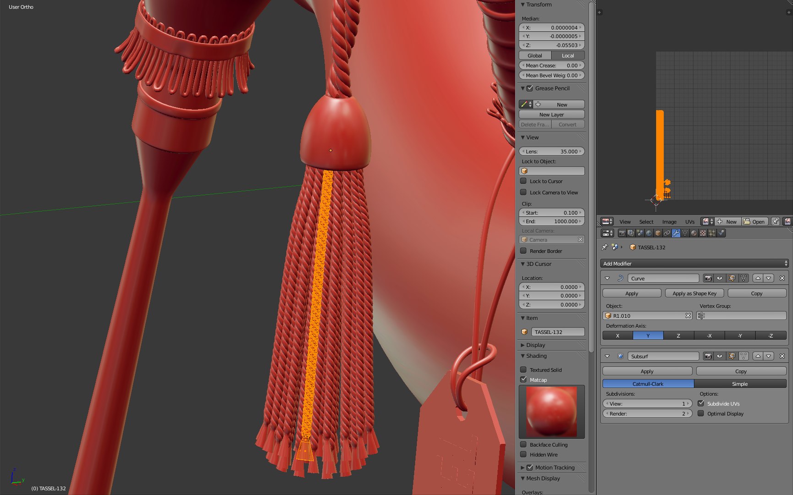
Task: Toggle Subsurf modifier render camera visibility
Action: click(708, 356)
